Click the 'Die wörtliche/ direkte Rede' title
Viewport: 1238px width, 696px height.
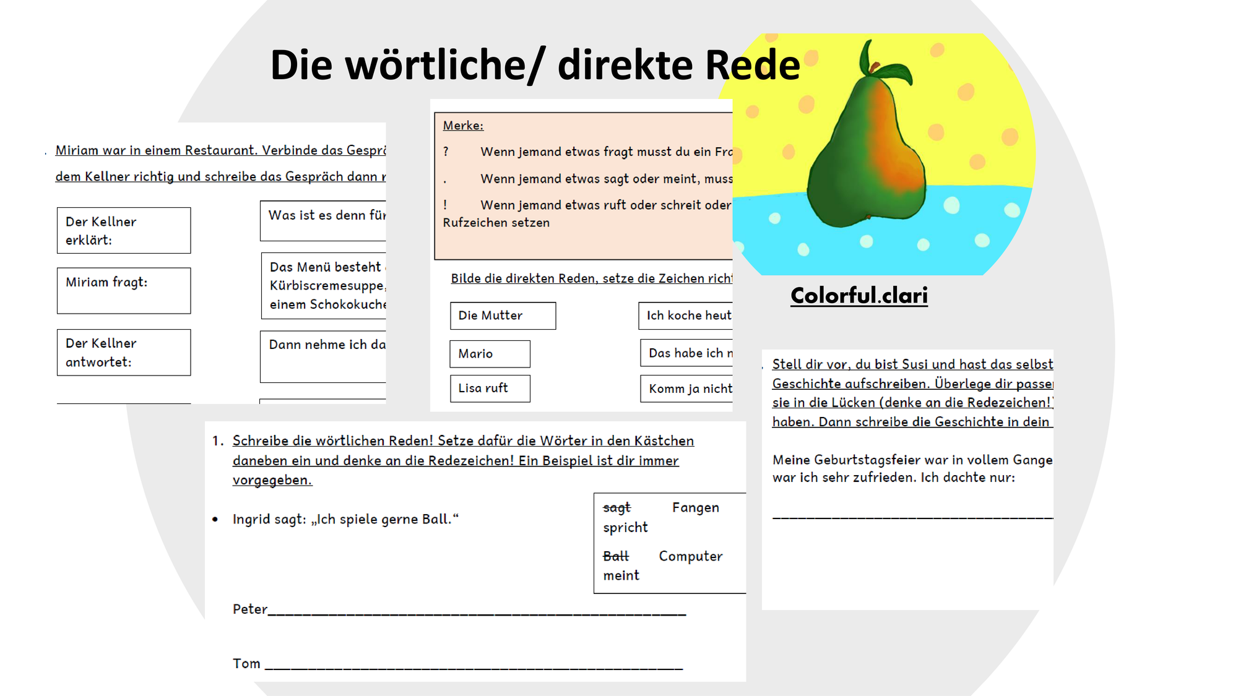tap(535, 65)
